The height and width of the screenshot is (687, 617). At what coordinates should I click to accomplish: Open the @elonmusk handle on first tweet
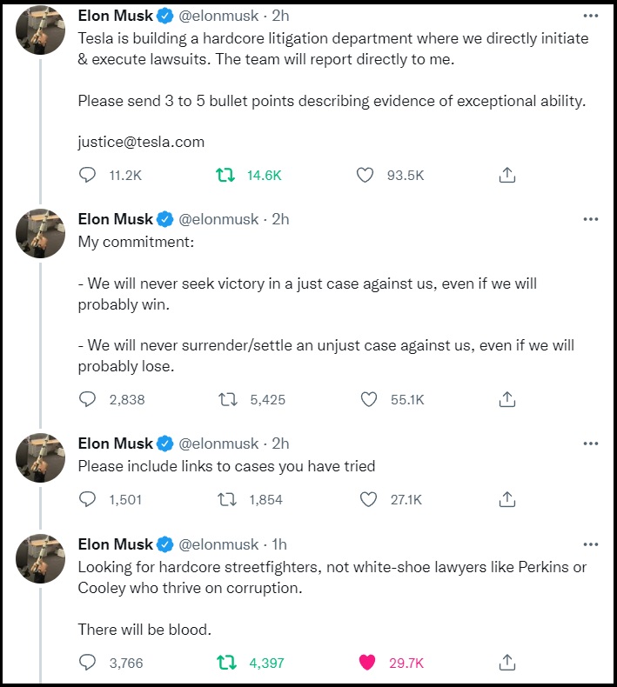(218, 16)
